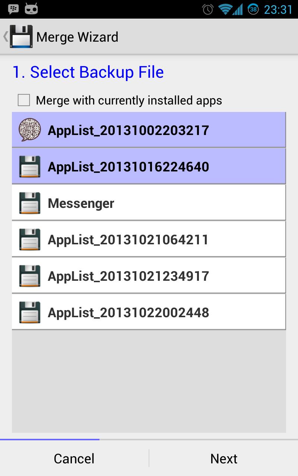
Task: Enable Merge with currently installed apps checkbox
Action: click(x=24, y=100)
